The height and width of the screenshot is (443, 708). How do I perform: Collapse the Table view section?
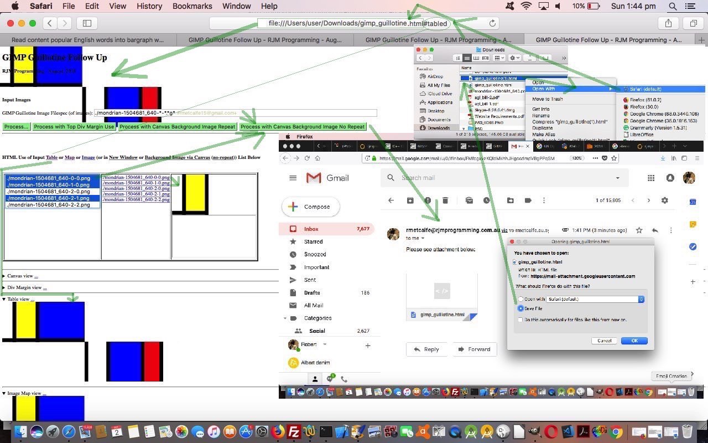pyautogui.click(x=4, y=299)
